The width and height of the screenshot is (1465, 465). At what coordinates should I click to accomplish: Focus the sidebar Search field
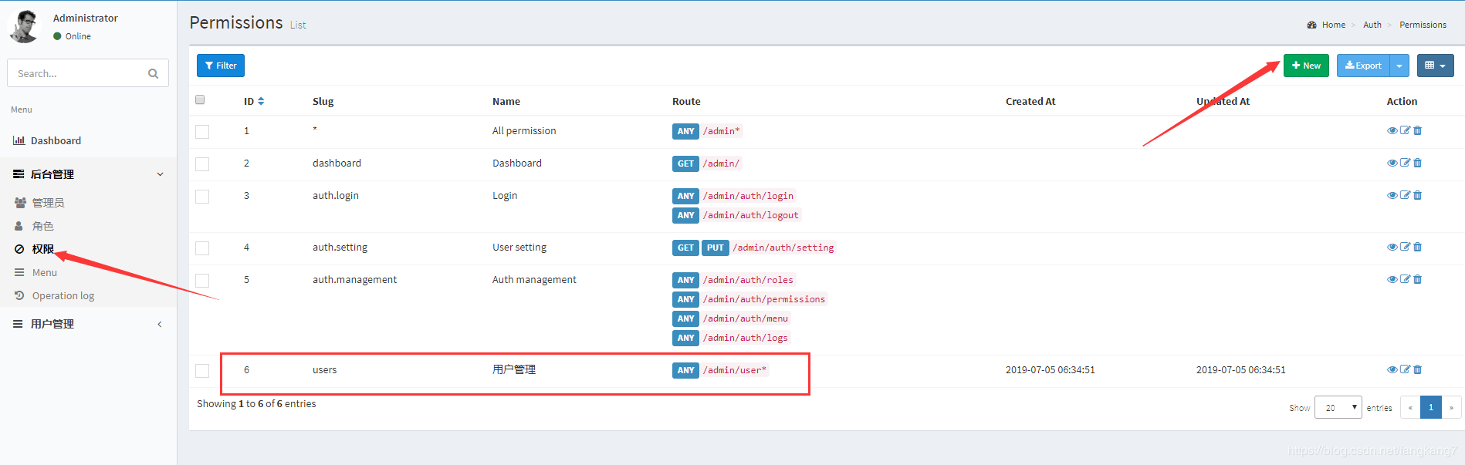[77, 73]
